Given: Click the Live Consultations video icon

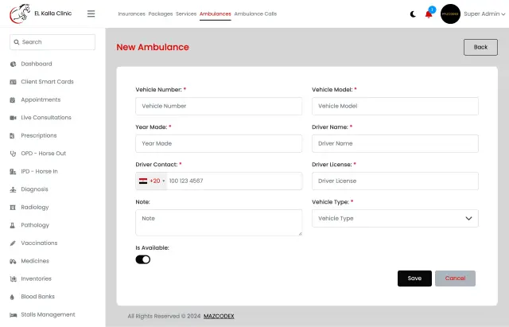Looking at the screenshot, I should coord(13,118).
